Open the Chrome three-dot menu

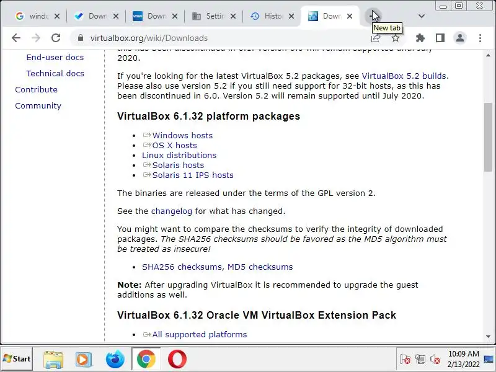pos(480,38)
